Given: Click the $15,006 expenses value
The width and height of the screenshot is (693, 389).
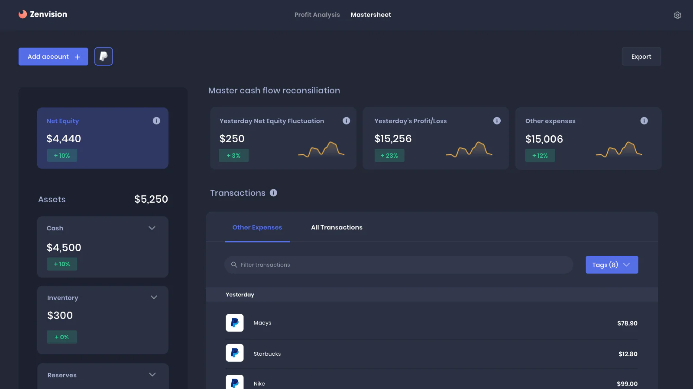Looking at the screenshot, I should coord(544,139).
